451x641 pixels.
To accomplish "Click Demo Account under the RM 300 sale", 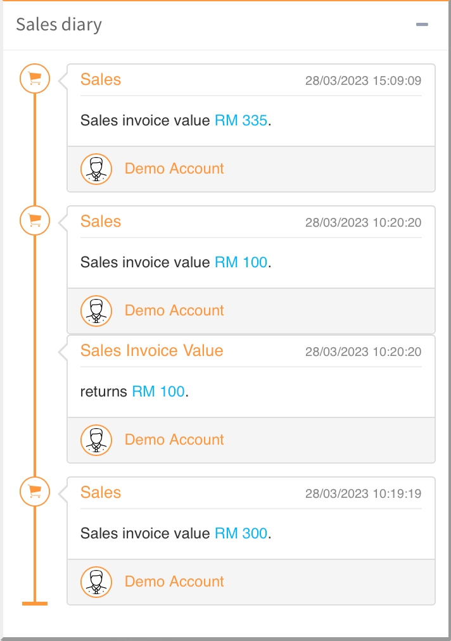I will [x=174, y=581].
